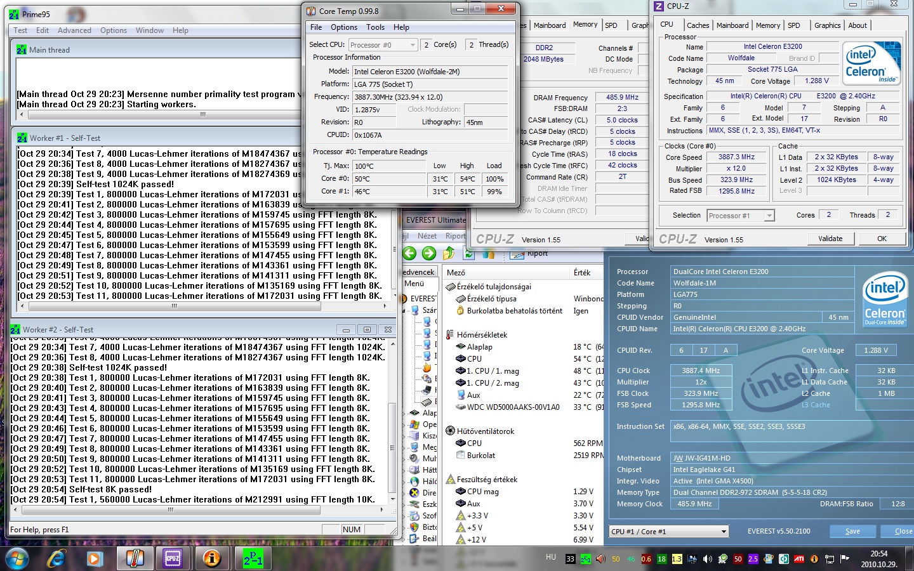The height and width of the screenshot is (571, 914).
Task: Click the Mező column header in EVEREST
Action: click(505, 272)
